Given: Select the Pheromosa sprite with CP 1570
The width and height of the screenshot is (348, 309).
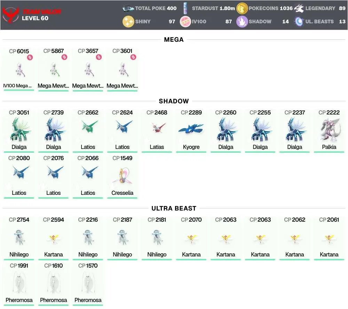Looking at the screenshot, I should (88, 283).
